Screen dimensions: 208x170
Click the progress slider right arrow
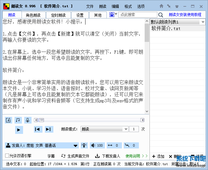[142, 120]
